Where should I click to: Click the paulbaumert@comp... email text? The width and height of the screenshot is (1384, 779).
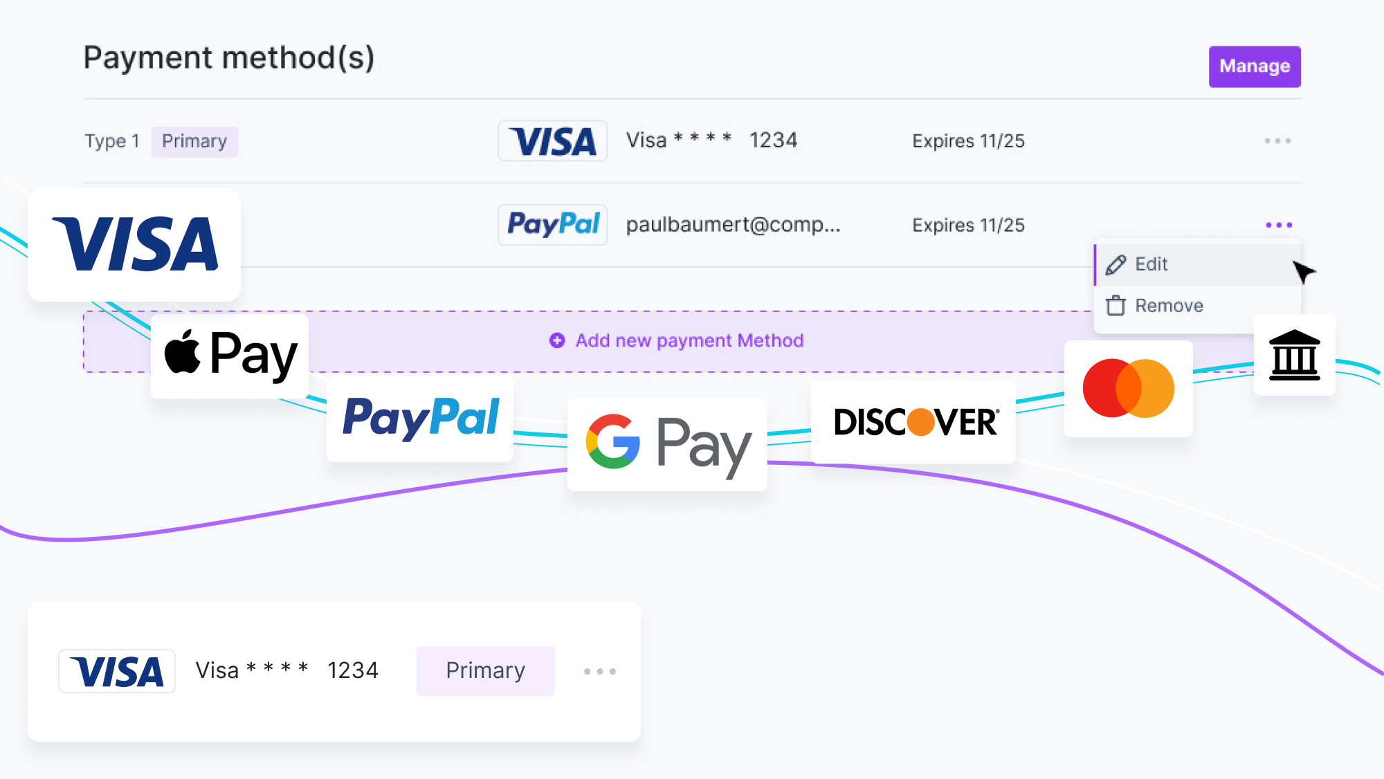pos(733,225)
